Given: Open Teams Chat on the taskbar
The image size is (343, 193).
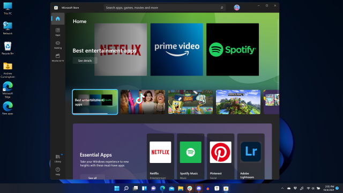Looking at the screenshot, I should point(153,188).
